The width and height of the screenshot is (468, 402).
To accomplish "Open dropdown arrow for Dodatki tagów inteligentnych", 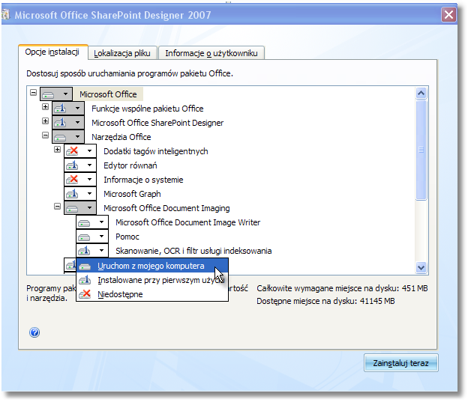I will (89, 151).
